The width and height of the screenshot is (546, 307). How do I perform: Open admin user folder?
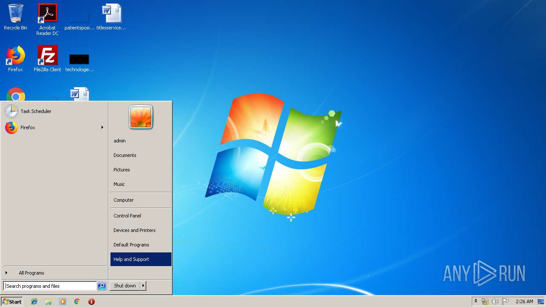click(x=141, y=141)
